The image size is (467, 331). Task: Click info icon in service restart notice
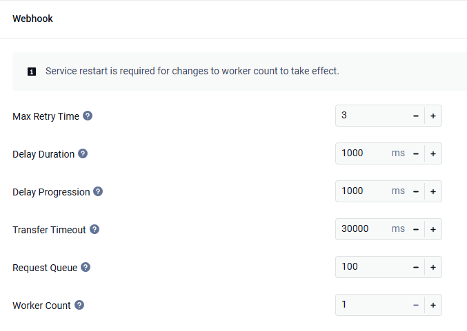[x=32, y=72]
